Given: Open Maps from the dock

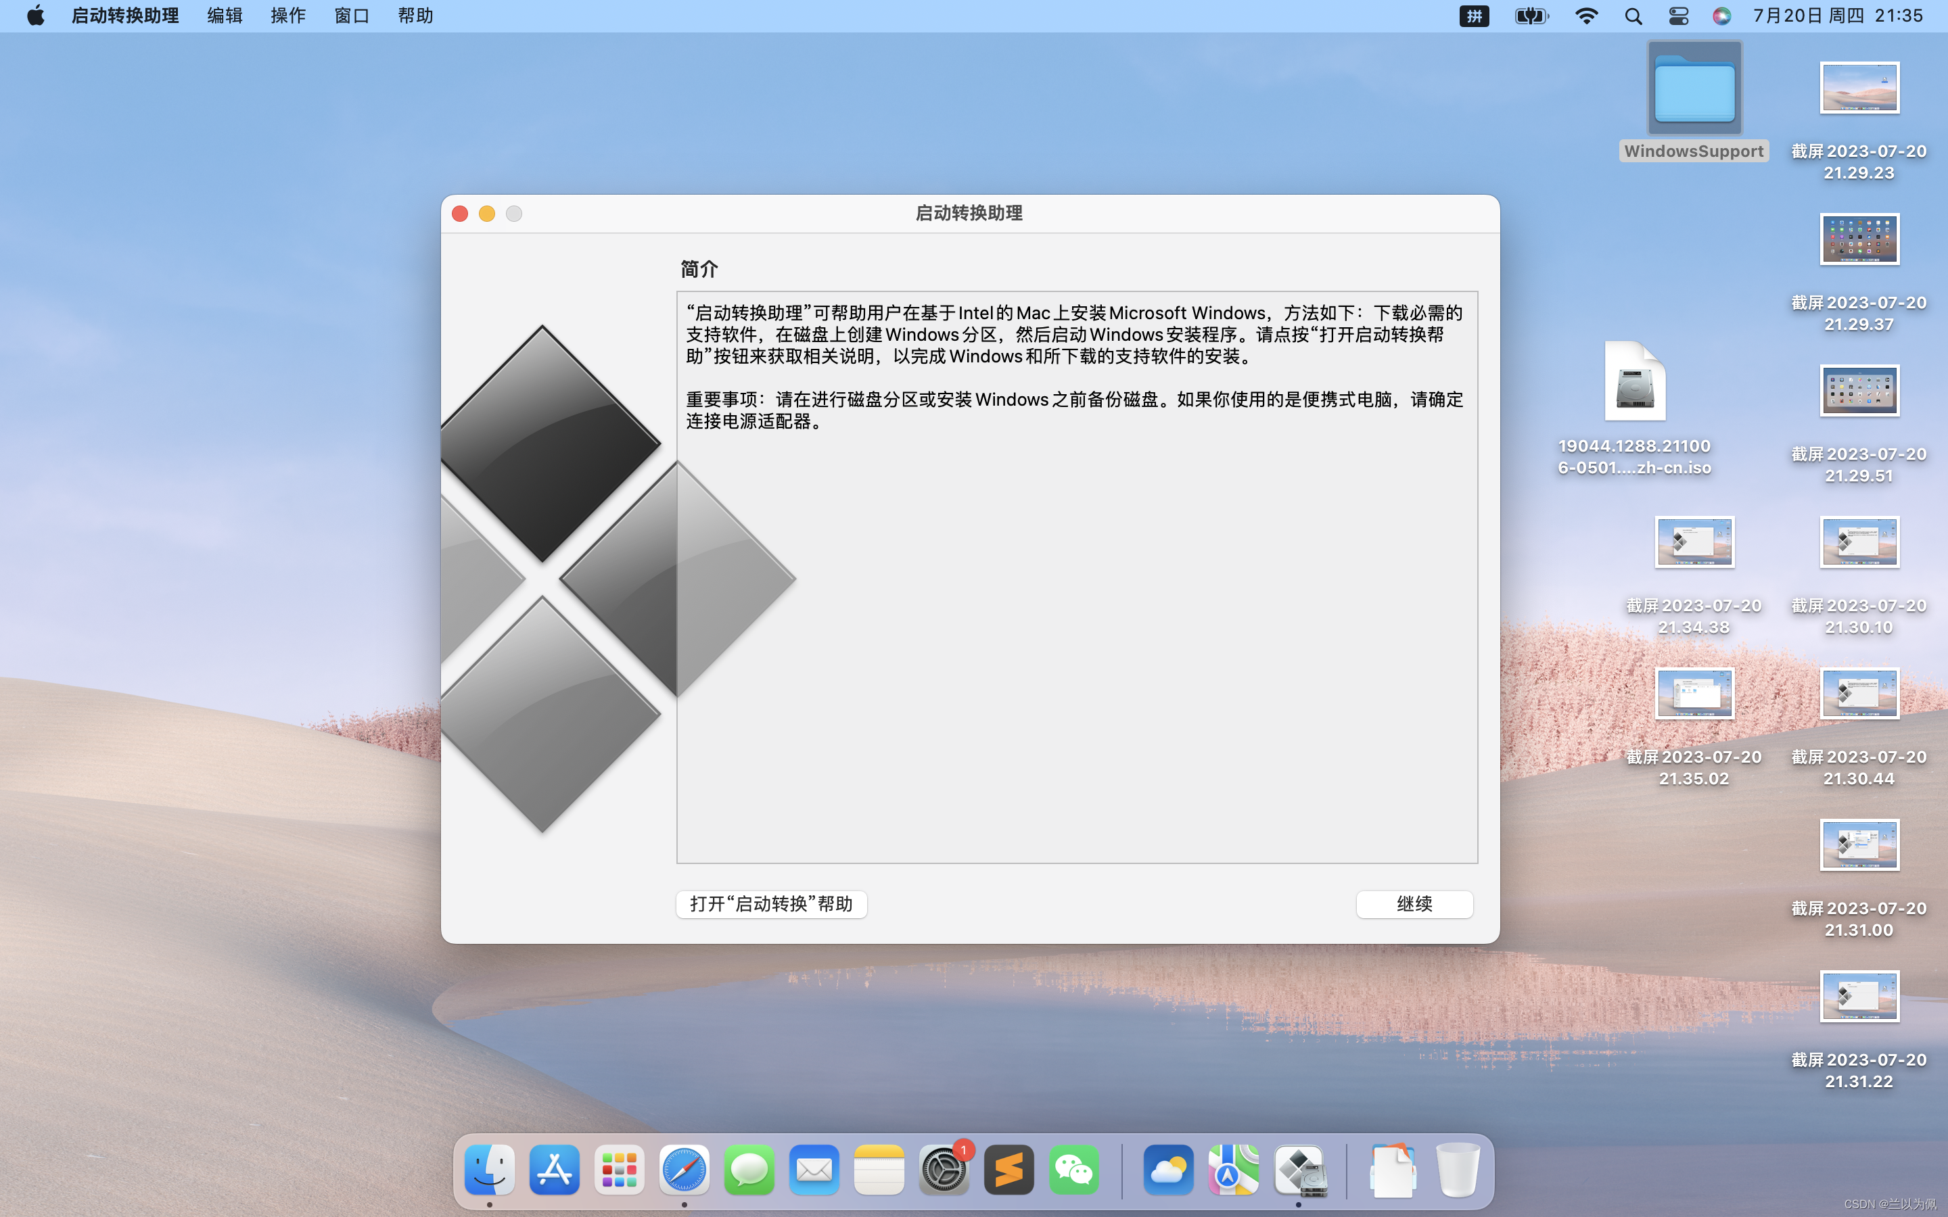Looking at the screenshot, I should (x=1233, y=1170).
